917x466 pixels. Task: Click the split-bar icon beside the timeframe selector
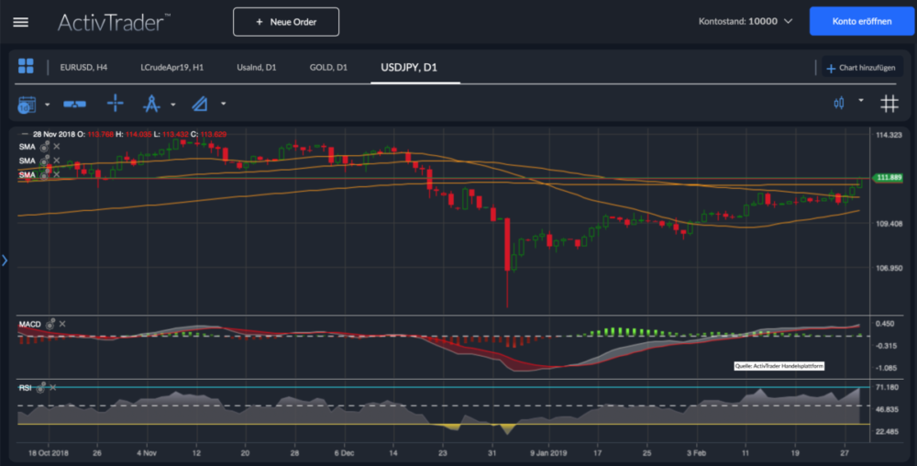pos(74,104)
